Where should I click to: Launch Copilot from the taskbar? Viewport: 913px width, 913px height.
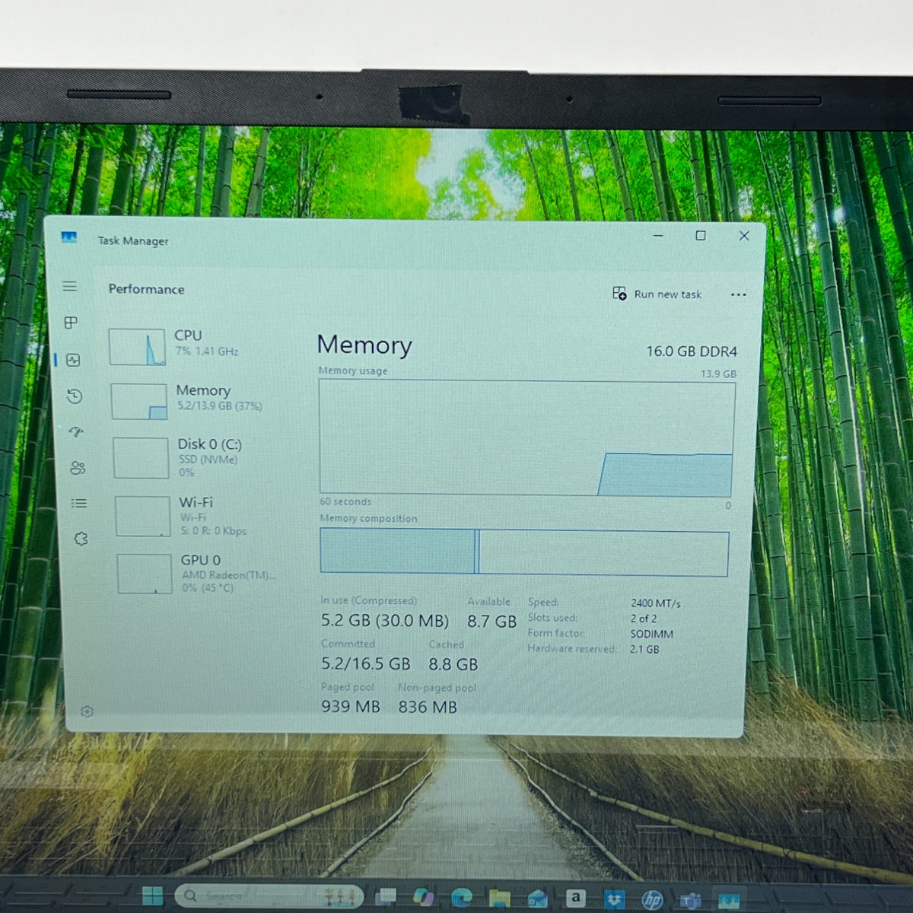coord(423,898)
